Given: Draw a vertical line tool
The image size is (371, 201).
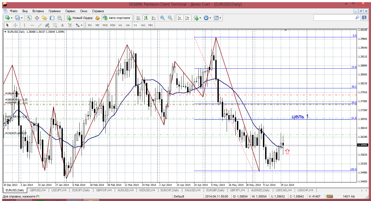Looking at the screenshot, I should [x=24, y=25].
